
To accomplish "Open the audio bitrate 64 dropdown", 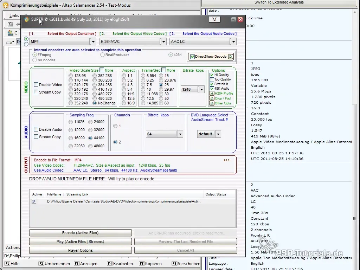I will 180,134.
